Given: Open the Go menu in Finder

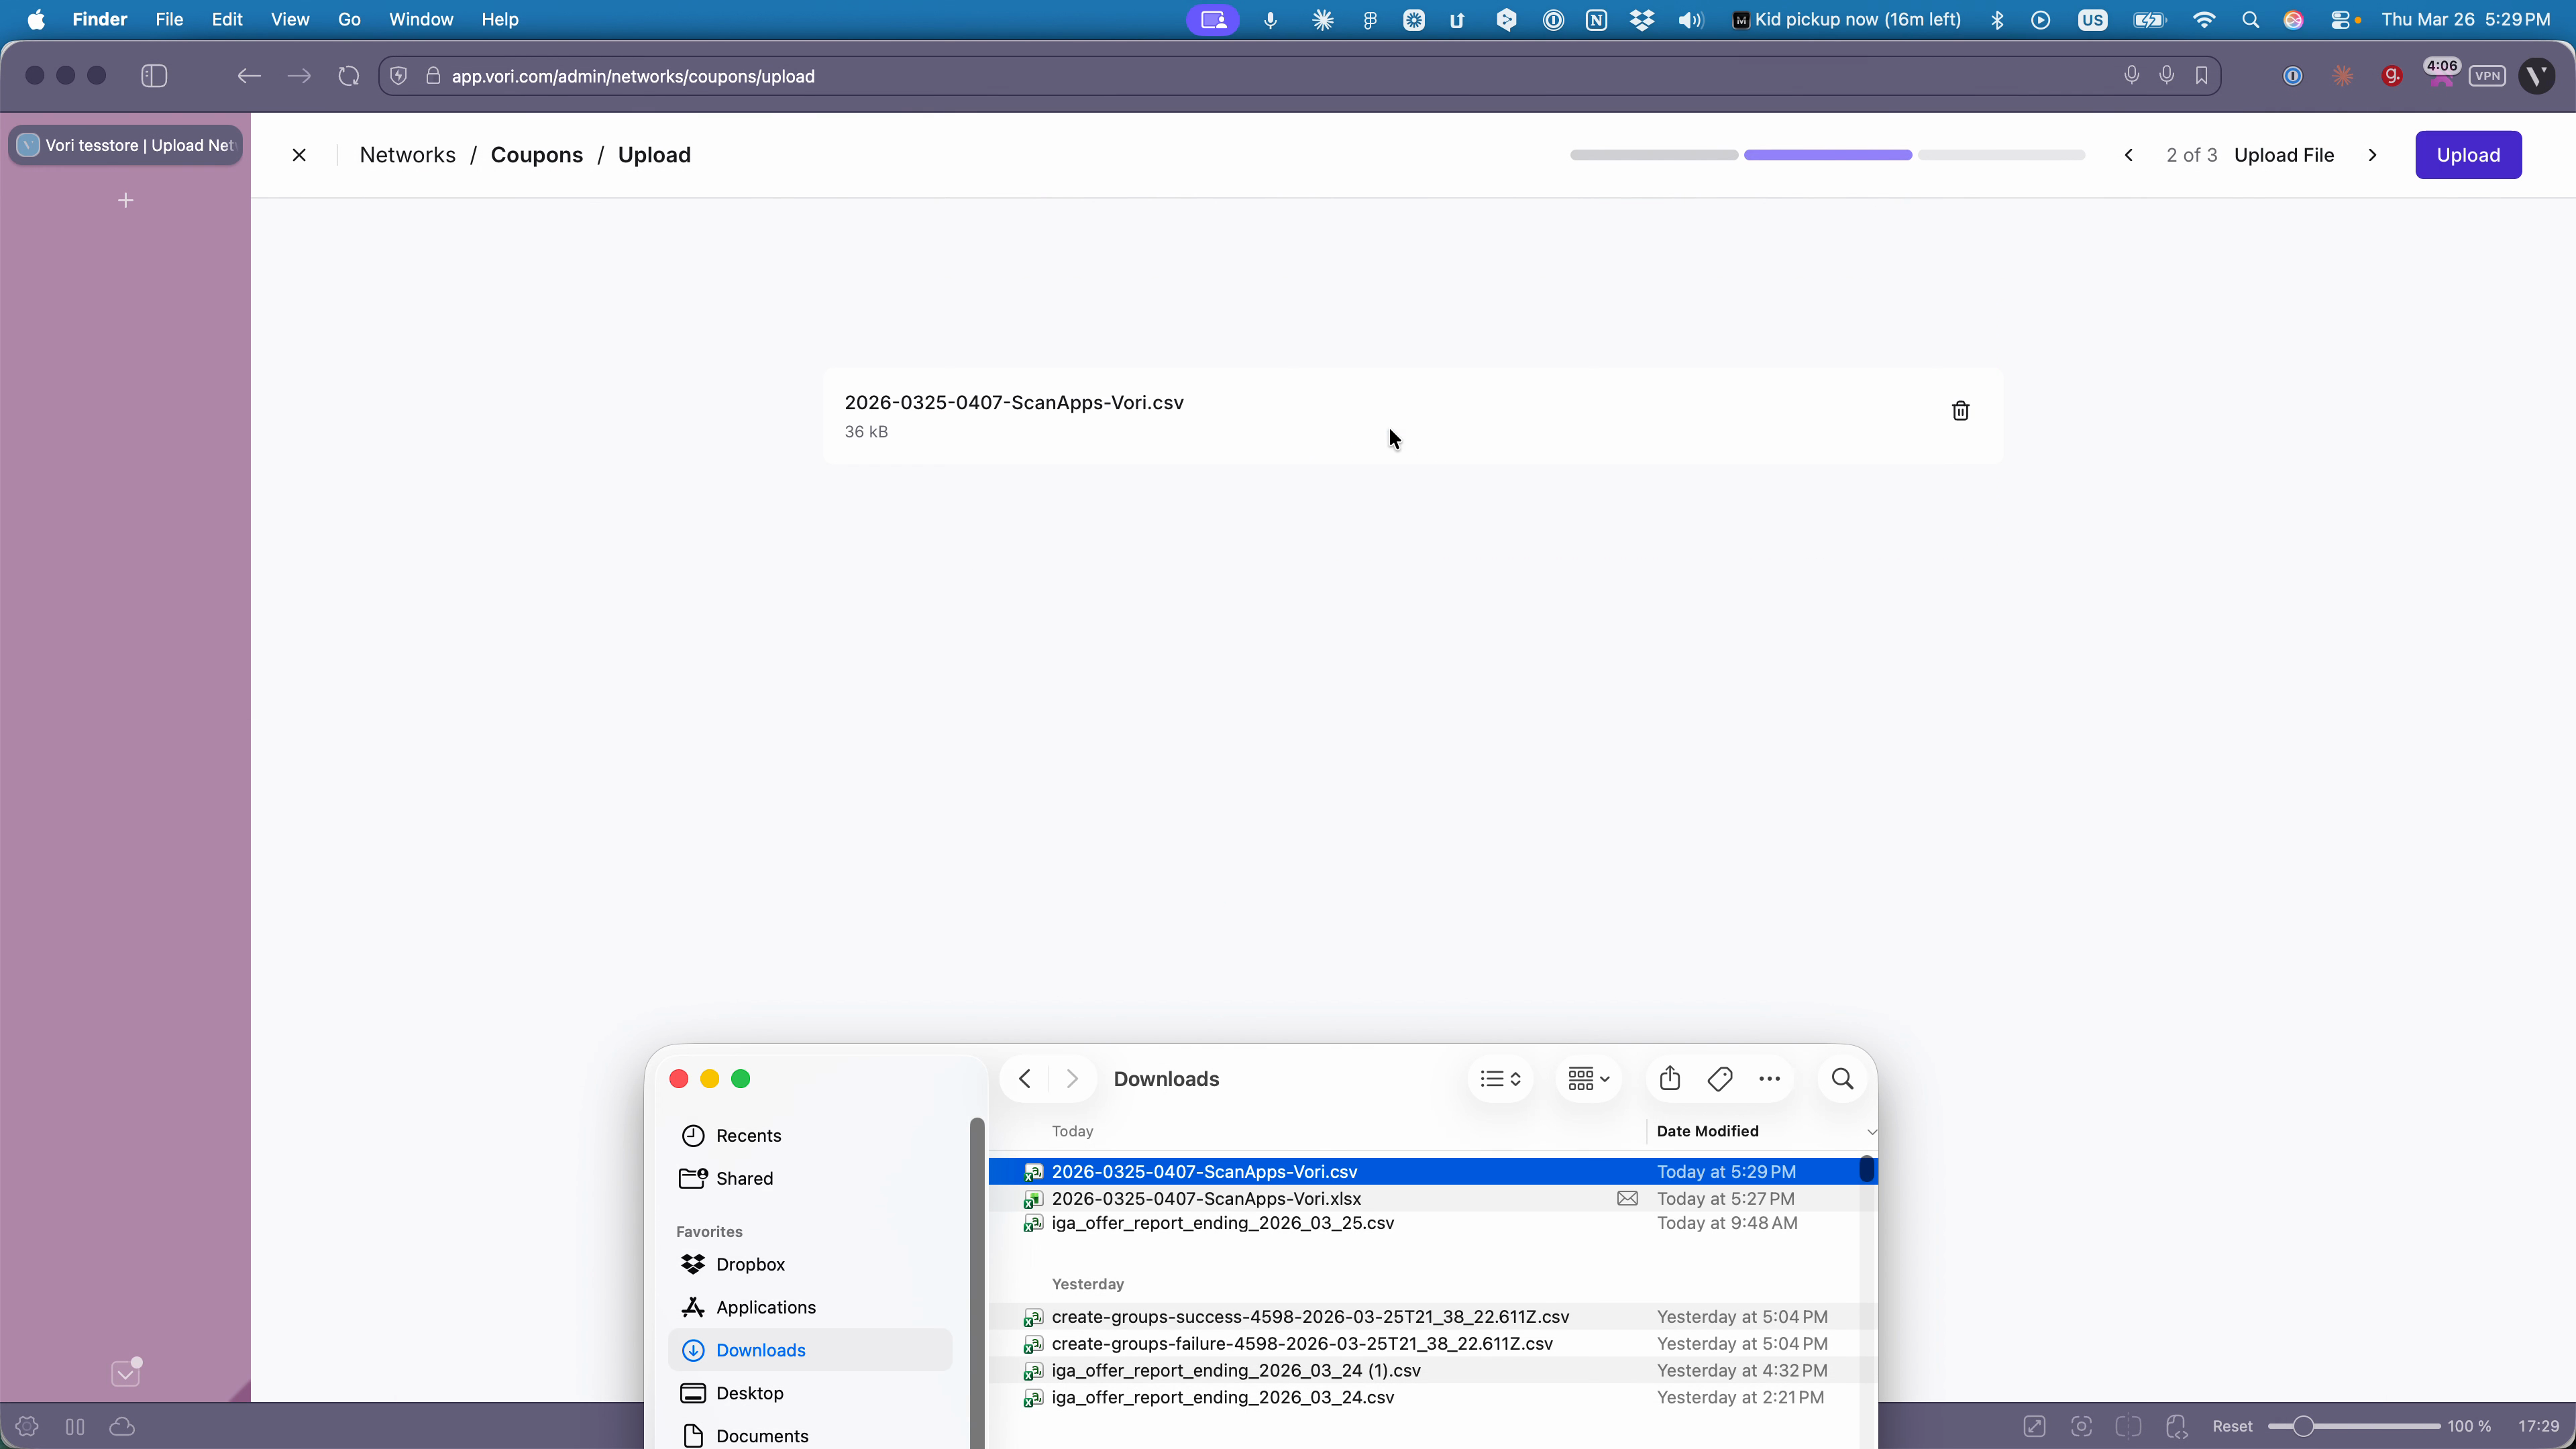Looking at the screenshot, I should tap(349, 19).
